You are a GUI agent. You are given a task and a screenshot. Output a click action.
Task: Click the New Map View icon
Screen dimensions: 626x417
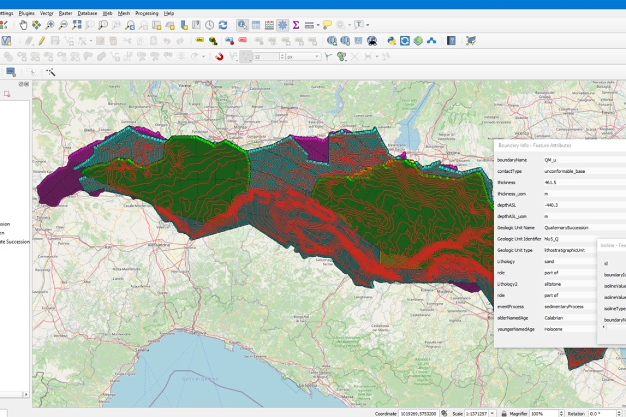click(156, 25)
